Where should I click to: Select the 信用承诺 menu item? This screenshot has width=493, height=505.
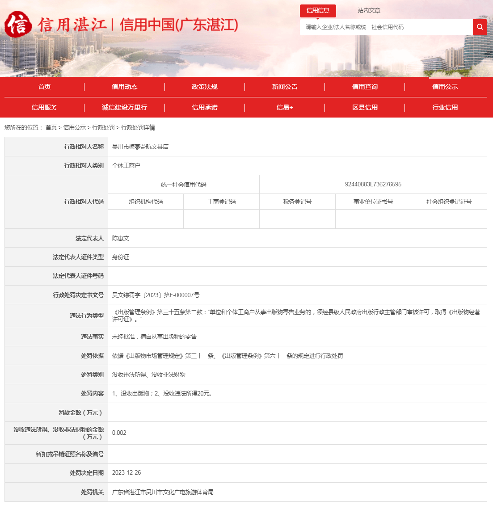tap(204, 108)
